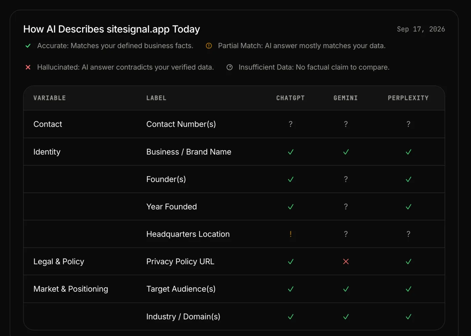Click Perplexity checkmark for Year Founded
The height and width of the screenshot is (336, 471).
[x=408, y=207]
